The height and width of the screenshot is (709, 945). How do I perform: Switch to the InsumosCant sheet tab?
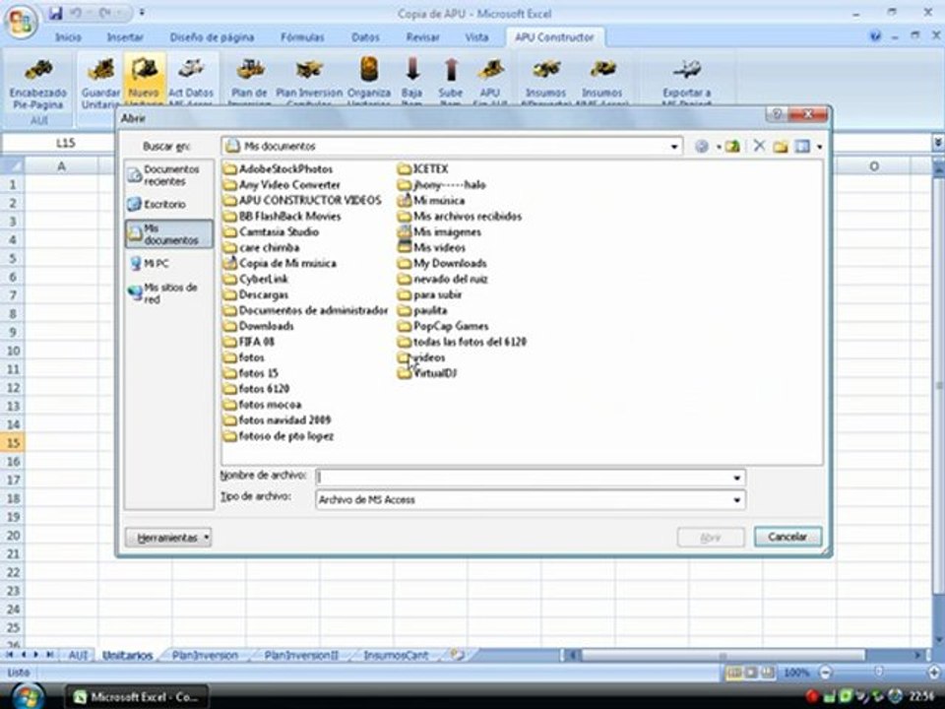click(x=396, y=655)
